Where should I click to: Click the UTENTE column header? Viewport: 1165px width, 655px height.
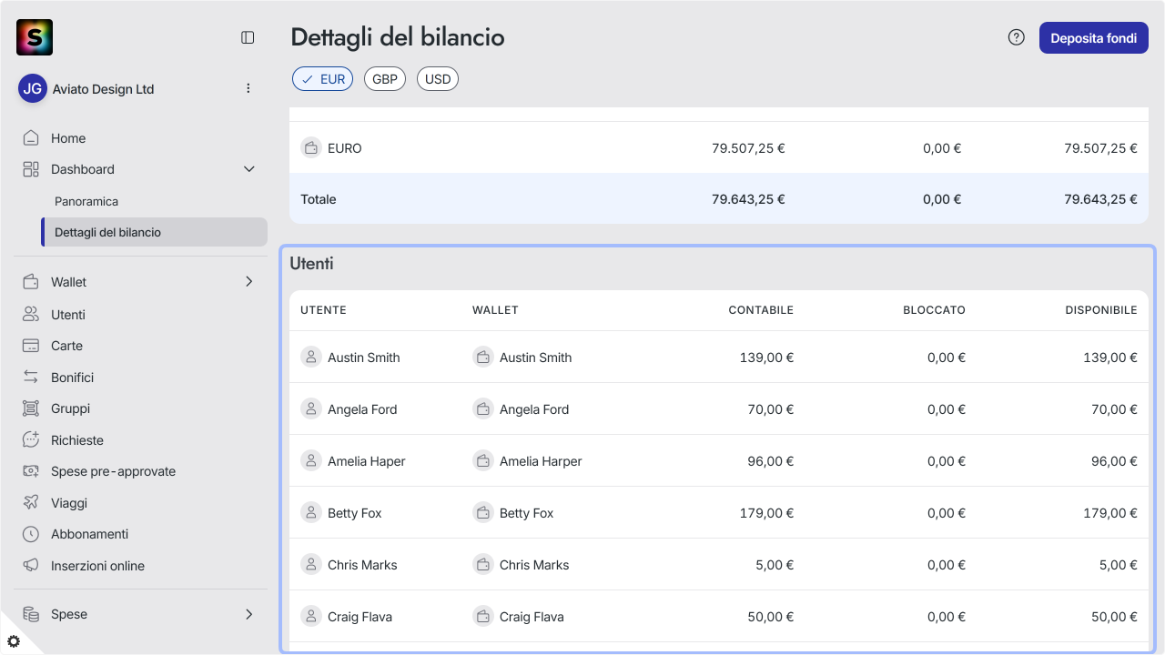(323, 310)
